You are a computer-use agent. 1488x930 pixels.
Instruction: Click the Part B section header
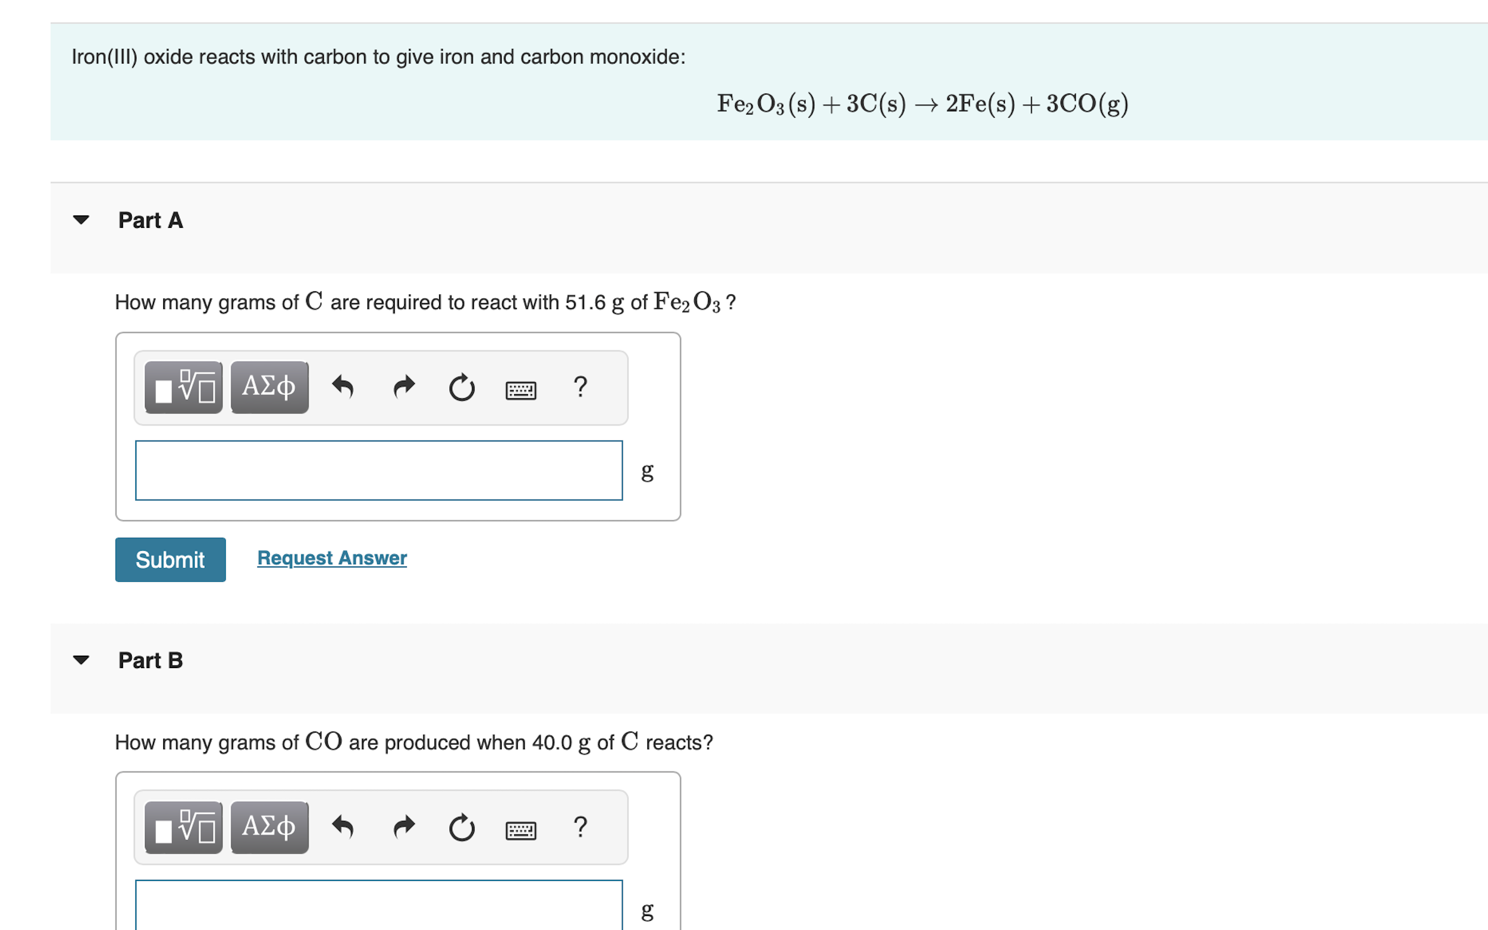click(x=151, y=660)
